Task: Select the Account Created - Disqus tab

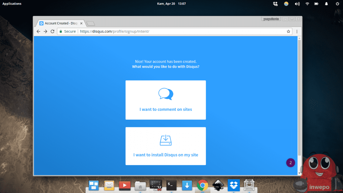Action: (x=61, y=23)
